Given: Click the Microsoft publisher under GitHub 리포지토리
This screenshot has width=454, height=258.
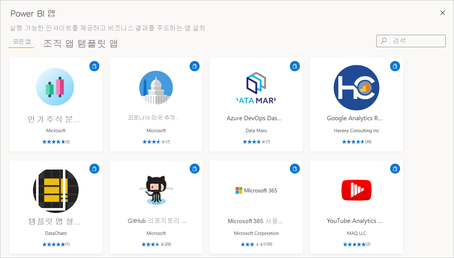Looking at the screenshot, I should coord(156,233).
